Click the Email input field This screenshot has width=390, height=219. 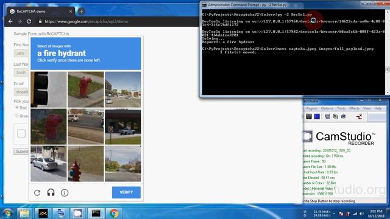point(21,92)
